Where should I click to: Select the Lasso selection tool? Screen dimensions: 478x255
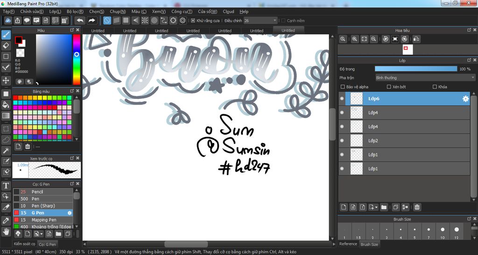click(6, 140)
